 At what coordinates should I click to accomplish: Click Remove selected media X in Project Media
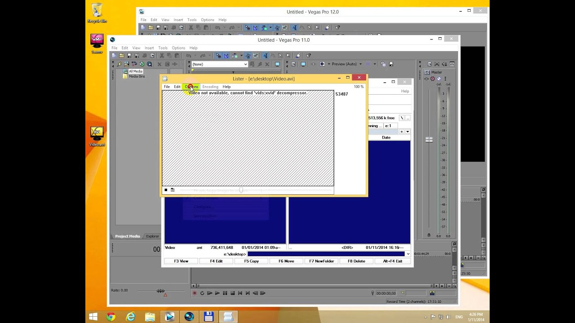(x=159, y=64)
